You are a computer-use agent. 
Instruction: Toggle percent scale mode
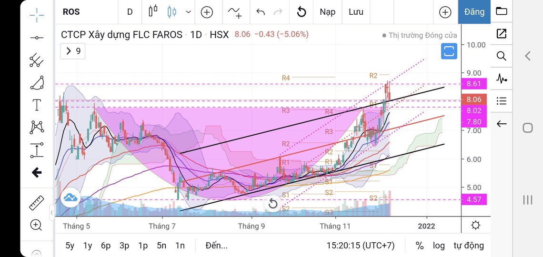point(420,246)
